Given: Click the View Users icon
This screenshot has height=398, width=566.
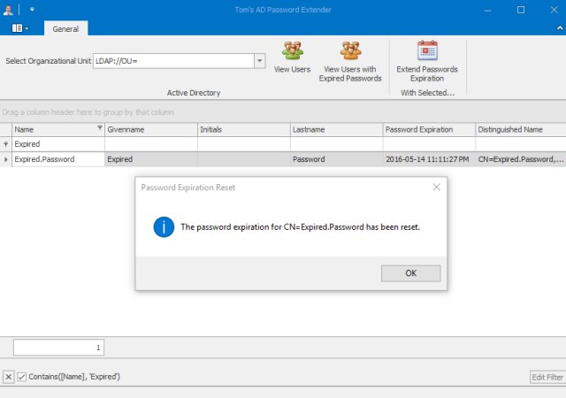Looking at the screenshot, I should click(x=292, y=51).
